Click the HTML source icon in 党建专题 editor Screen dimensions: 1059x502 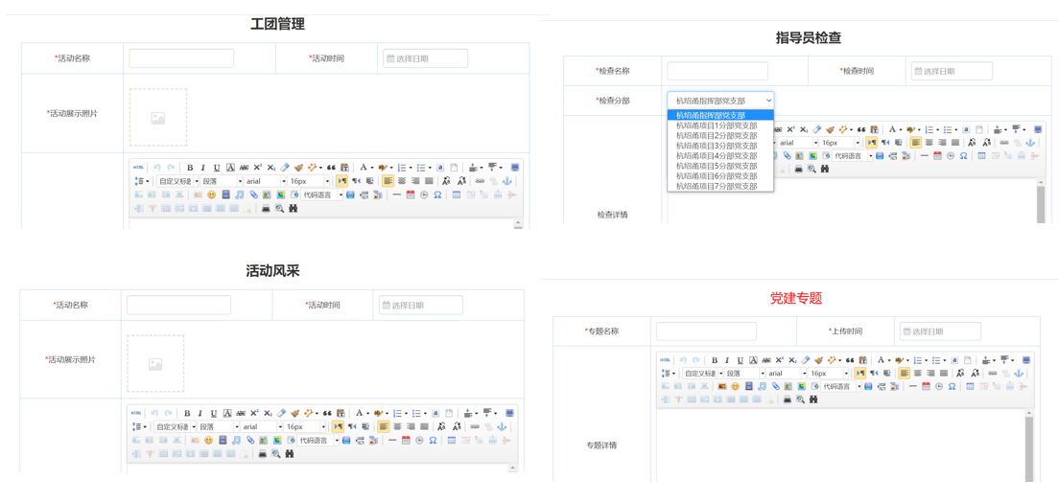[666, 360]
